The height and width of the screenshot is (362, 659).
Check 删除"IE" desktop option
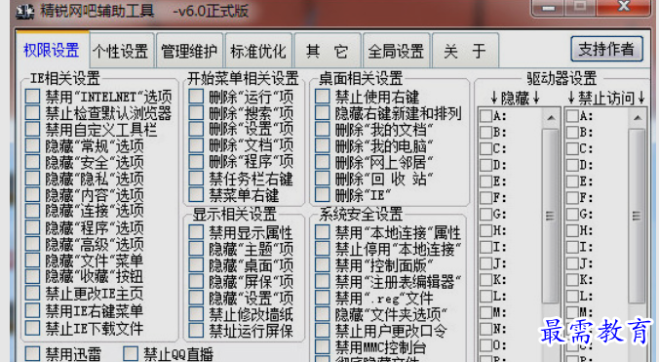pyautogui.click(x=323, y=195)
